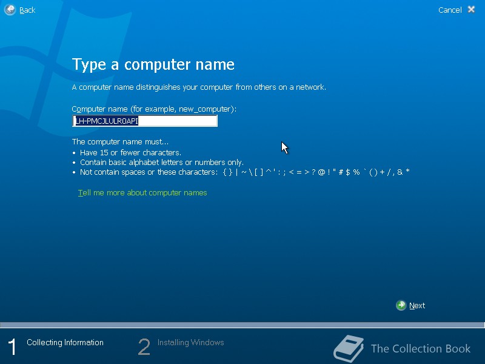Screen dimensions: 485x364
Task: Click the Cancel X icon
Action: pos(472,10)
